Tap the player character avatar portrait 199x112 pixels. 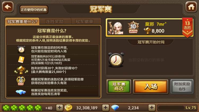coord(116,28)
